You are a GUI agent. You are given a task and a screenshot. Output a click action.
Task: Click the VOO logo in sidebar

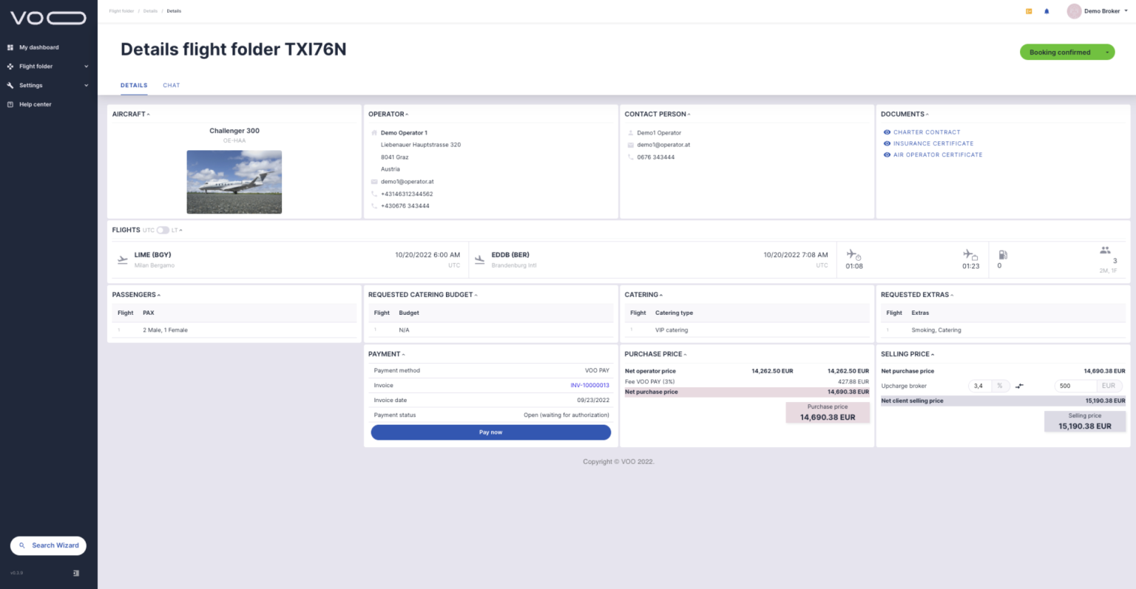point(48,18)
